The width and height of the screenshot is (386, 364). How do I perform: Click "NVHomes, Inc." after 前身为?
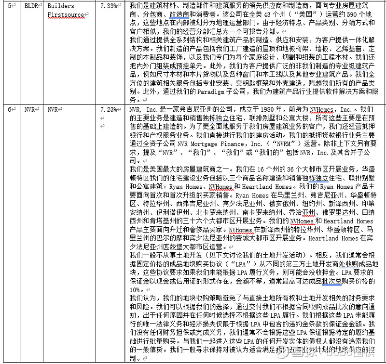pyautogui.click(x=331, y=109)
